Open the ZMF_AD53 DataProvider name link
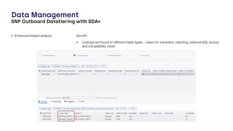Screen dimensions: 233x131 pyautogui.click(x=46, y=74)
